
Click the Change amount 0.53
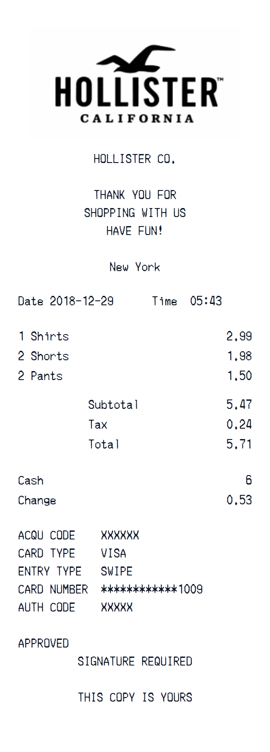239,500
